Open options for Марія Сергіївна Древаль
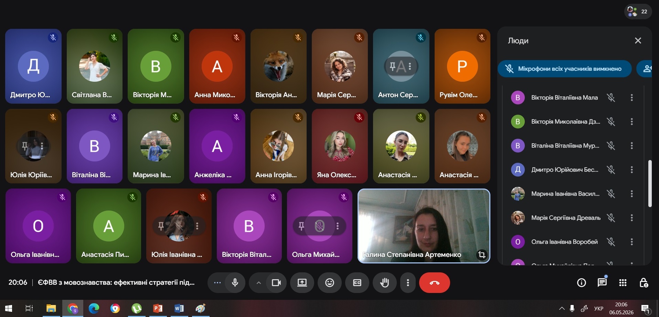Screen dimensions: 659x317 [632, 218]
